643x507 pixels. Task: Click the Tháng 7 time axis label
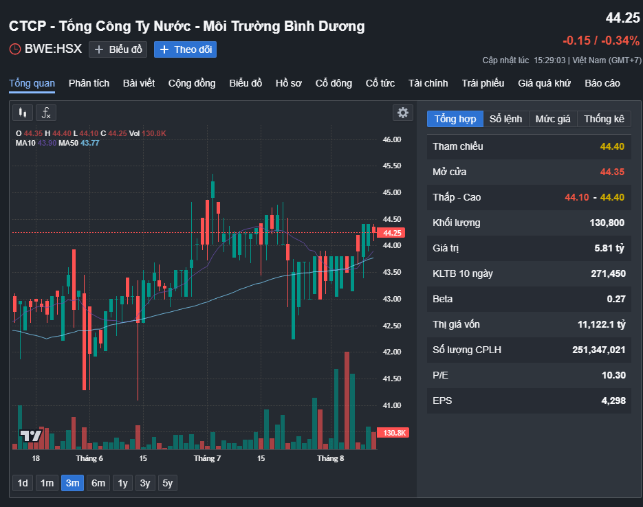(207, 458)
